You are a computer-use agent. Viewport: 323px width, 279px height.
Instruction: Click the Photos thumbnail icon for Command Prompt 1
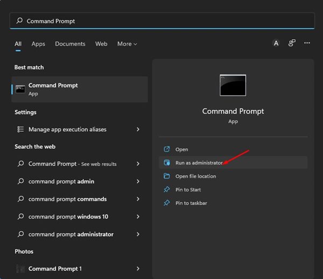20,268
